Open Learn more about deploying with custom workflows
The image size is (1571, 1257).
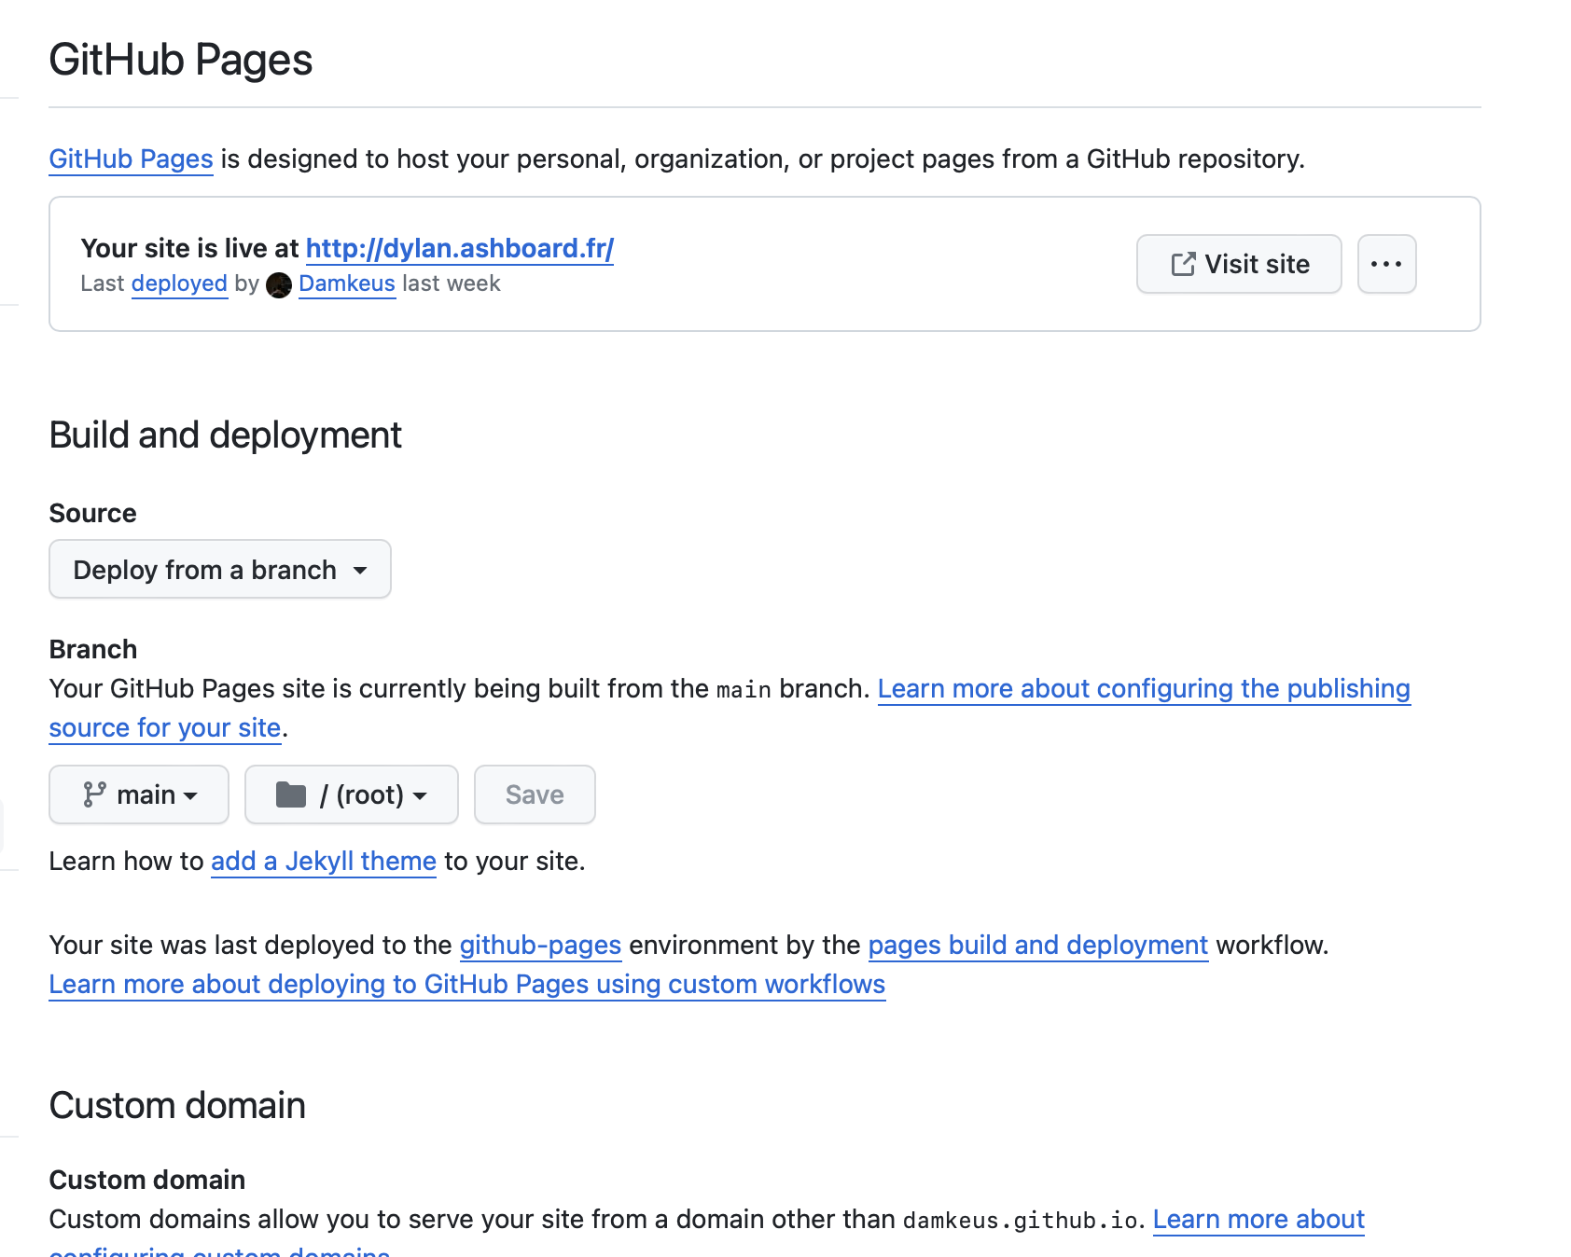(466, 985)
